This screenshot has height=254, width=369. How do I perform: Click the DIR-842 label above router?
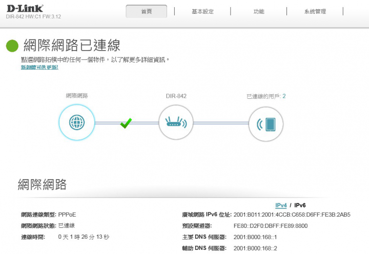[176, 96]
